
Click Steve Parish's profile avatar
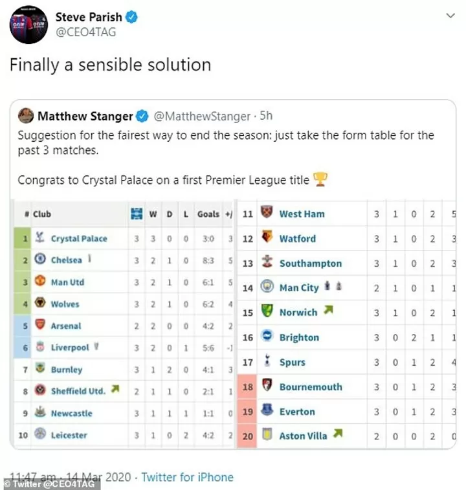(x=28, y=25)
